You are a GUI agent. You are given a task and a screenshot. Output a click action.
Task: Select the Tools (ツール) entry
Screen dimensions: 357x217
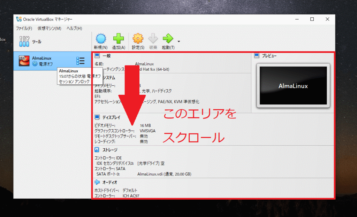pos(52,42)
